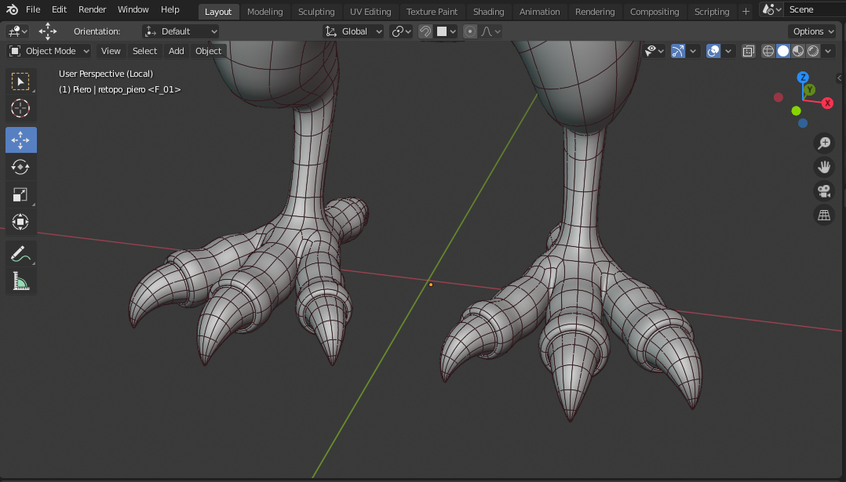Open the proportional editing falloff selector
This screenshot has width=846, height=482.
pyautogui.click(x=490, y=31)
